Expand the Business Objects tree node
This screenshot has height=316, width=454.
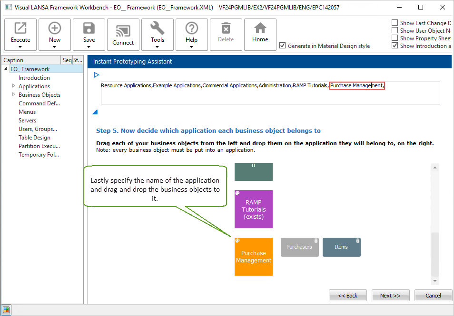(x=13, y=94)
